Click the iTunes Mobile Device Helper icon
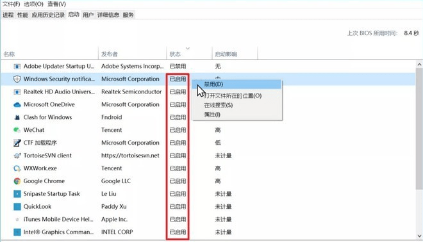The width and height of the screenshot is (423, 242). tap(17, 220)
